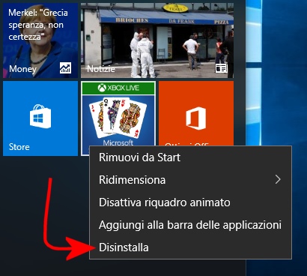This screenshot has height=276, width=307.
Task: Expand Ridimensiona submenu chevron arrow
Action: (278, 179)
